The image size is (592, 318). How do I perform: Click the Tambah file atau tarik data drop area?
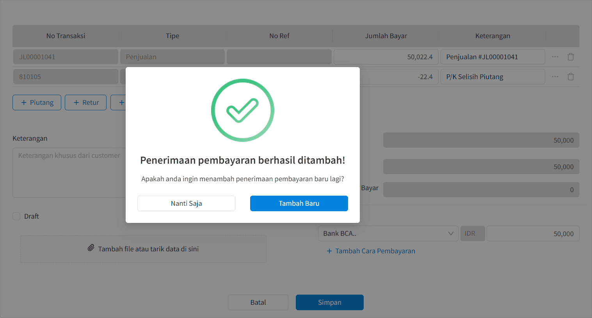(x=143, y=249)
